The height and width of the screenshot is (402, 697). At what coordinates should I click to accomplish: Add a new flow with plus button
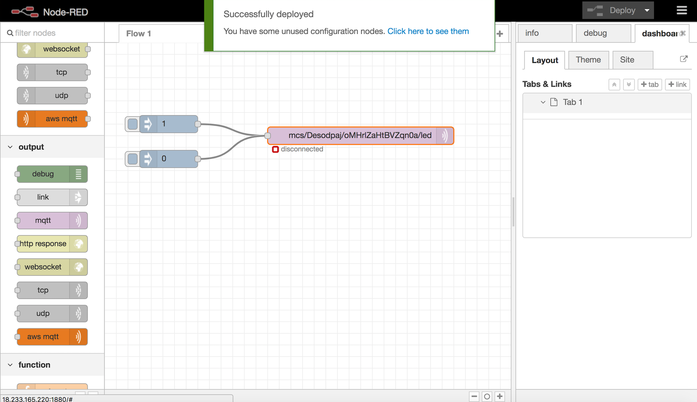pos(500,34)
